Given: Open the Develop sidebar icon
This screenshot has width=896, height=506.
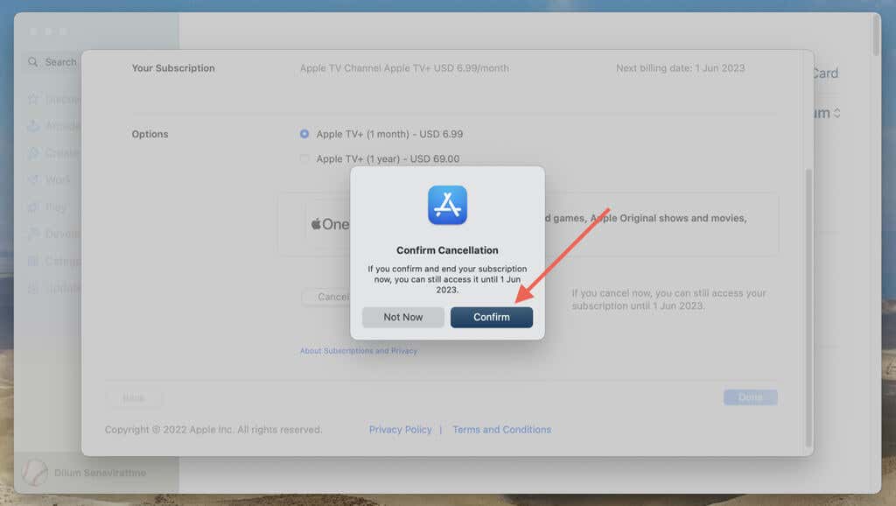Looking at the screenshot, I should pyautogui.click(x=31, y=232).
